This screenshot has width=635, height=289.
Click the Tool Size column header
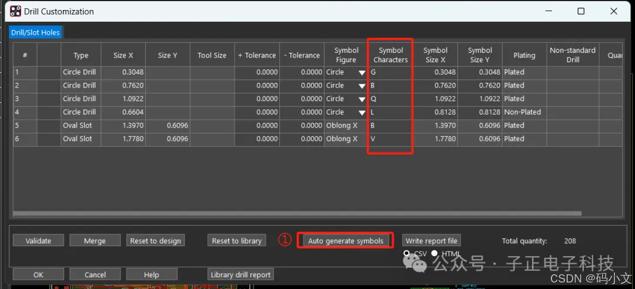click(212, 55)
